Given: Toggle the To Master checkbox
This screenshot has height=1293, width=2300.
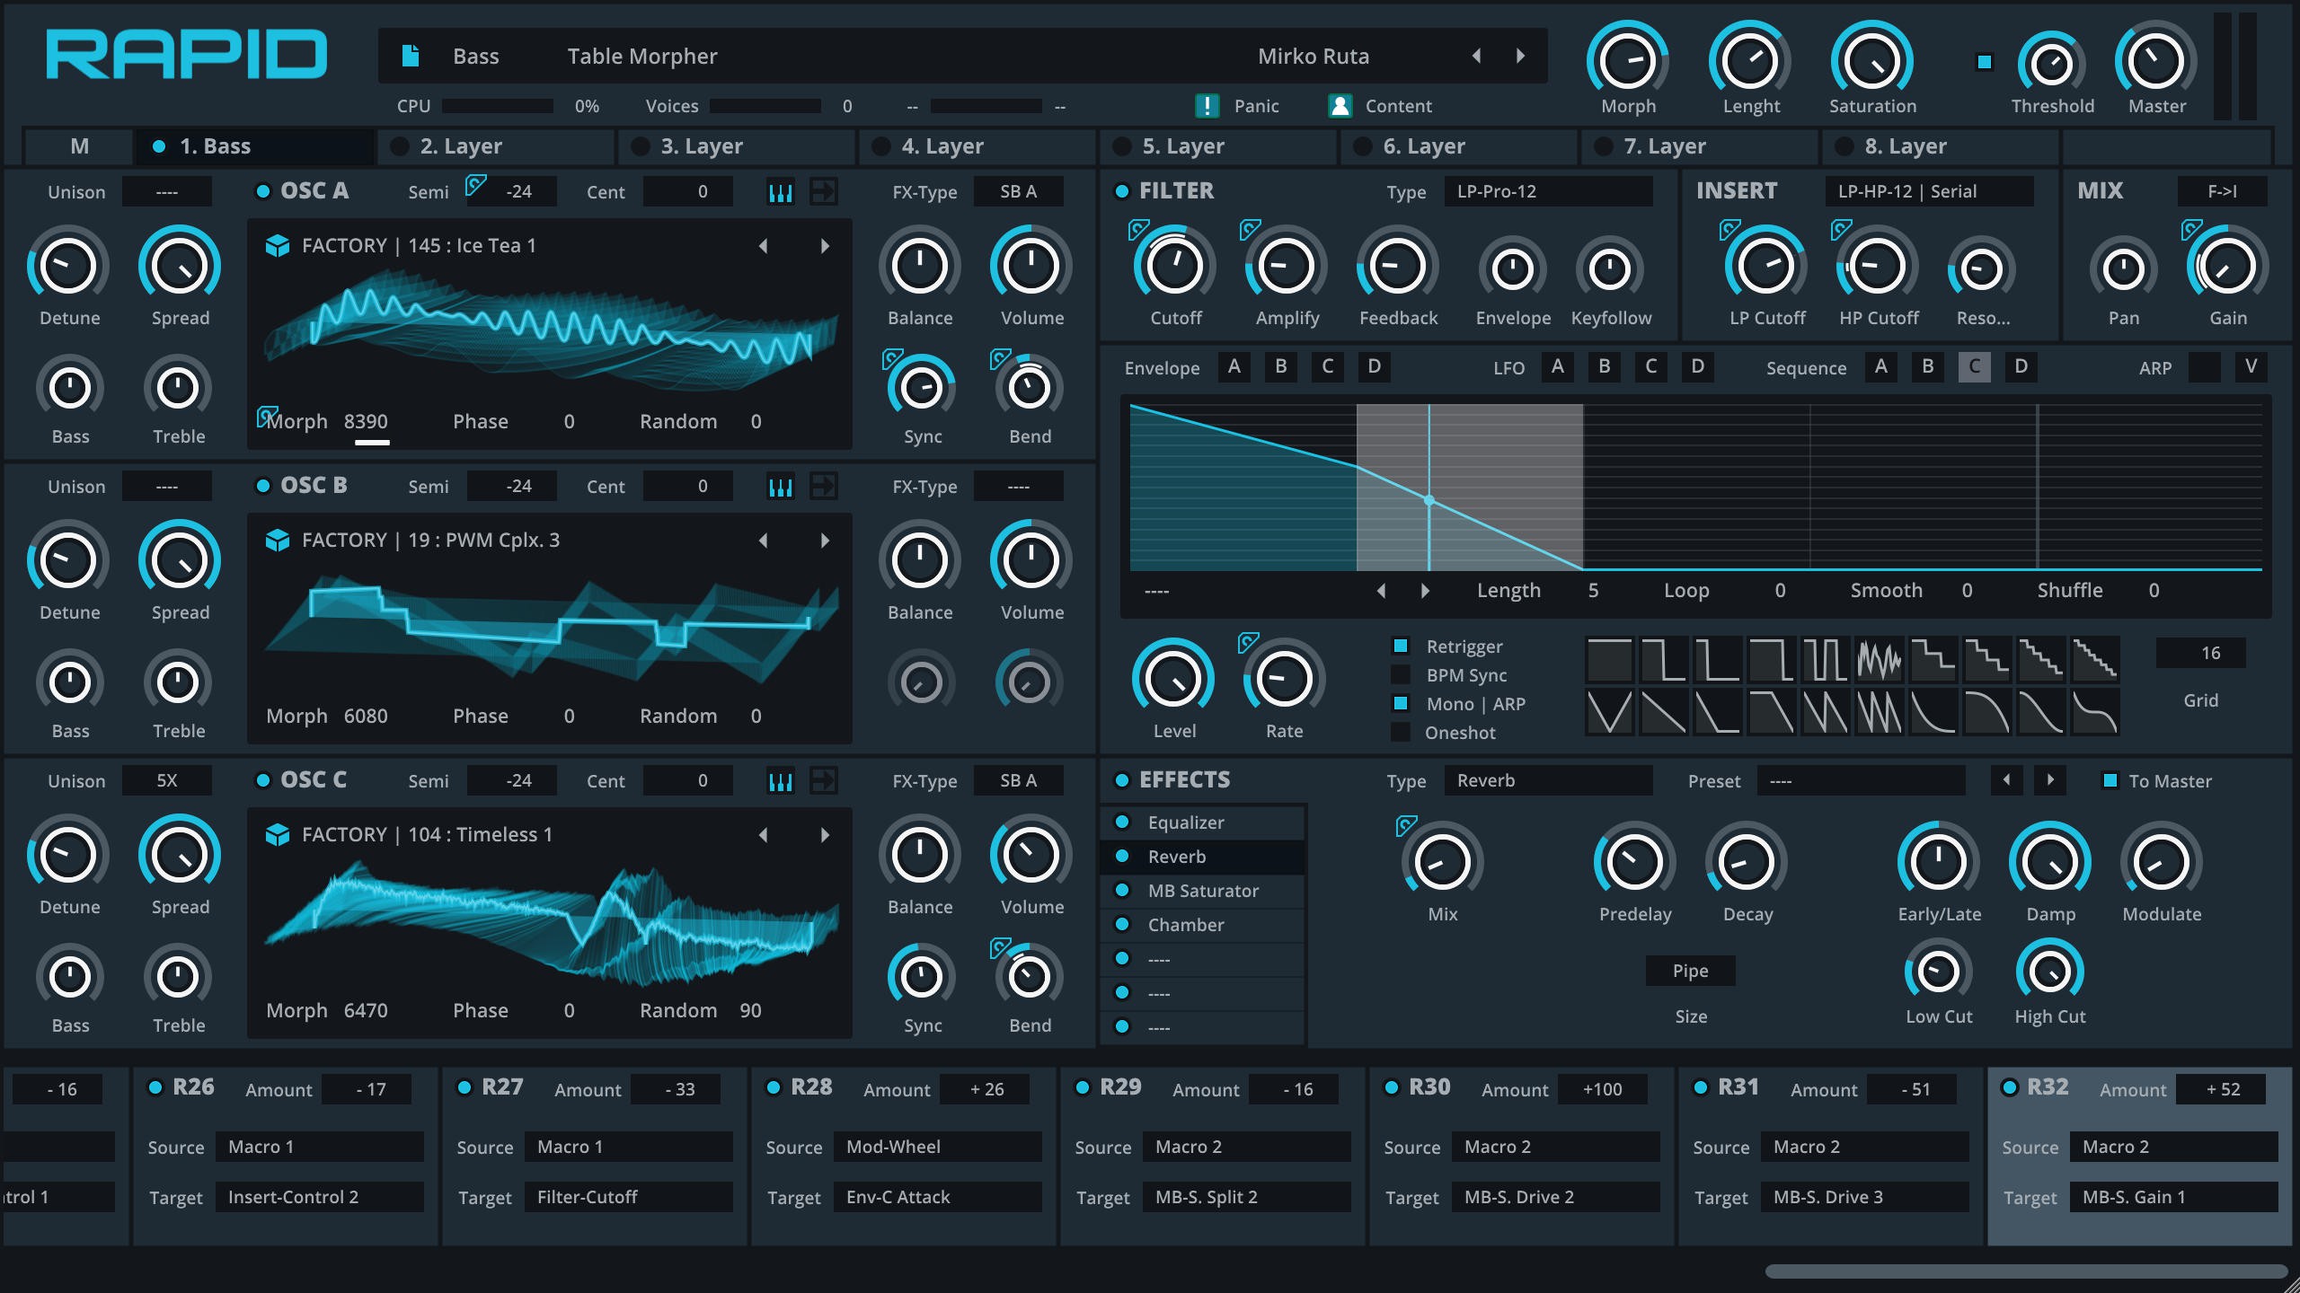Looking at the screenshot, I should pos(2110,780).
